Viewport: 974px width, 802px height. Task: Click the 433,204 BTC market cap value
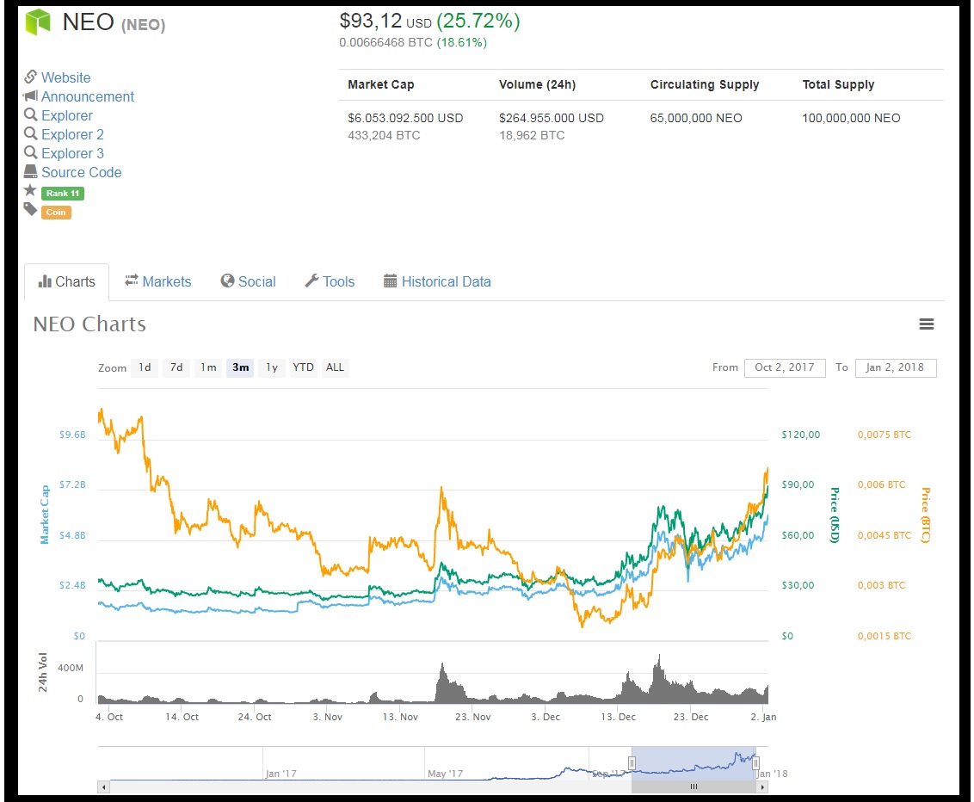pyautogui.click(x=384, y=135)
